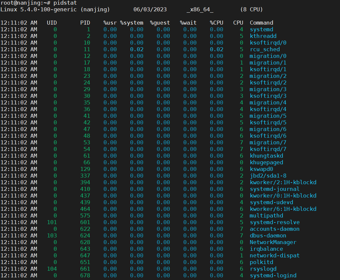Select the systemd process name

261,29
